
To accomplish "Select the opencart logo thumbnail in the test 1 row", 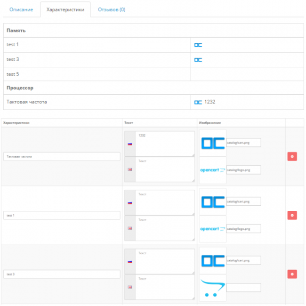I will tap(213, 229).
